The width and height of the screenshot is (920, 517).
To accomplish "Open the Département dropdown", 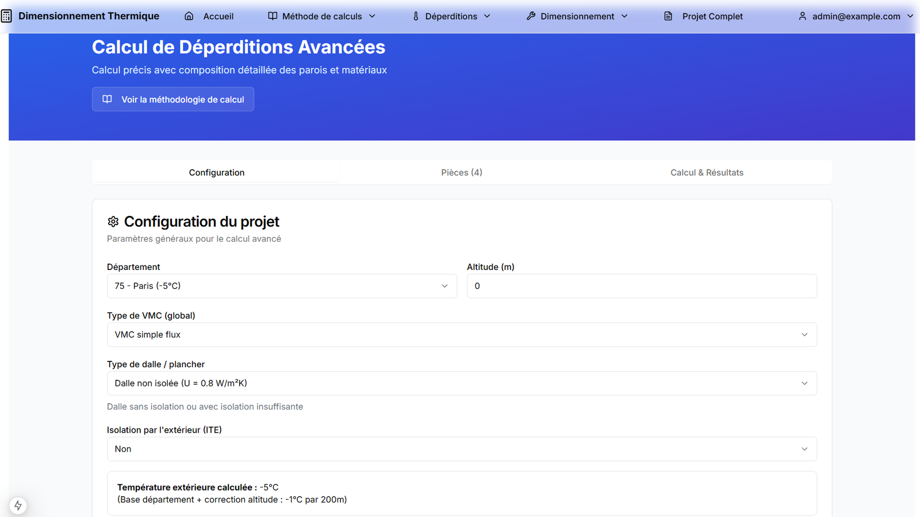I will [282, 286].
